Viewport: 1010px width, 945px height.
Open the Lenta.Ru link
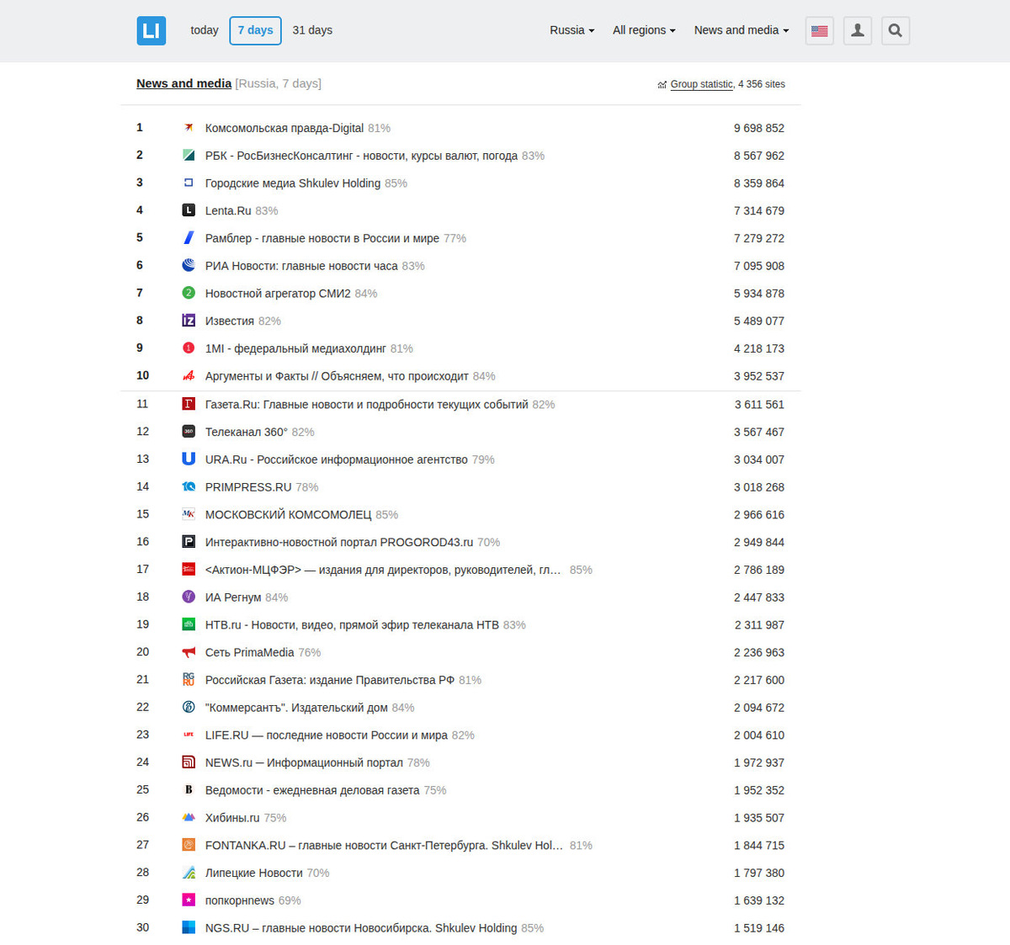click(228, 210)
